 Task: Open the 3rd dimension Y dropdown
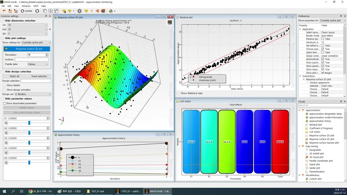[27, 34]
